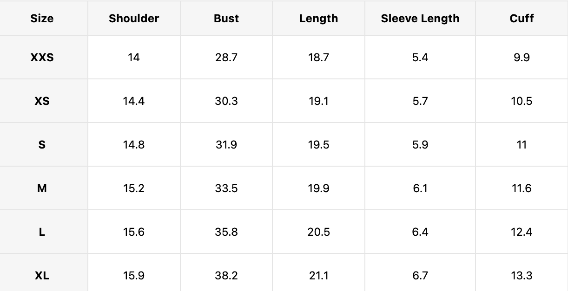Click the L cuff value 12.4
This screenshot has height=291, width=568.
(x=522, y=232)
